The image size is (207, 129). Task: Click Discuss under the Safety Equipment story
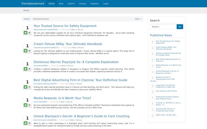[x=80, y=30]
